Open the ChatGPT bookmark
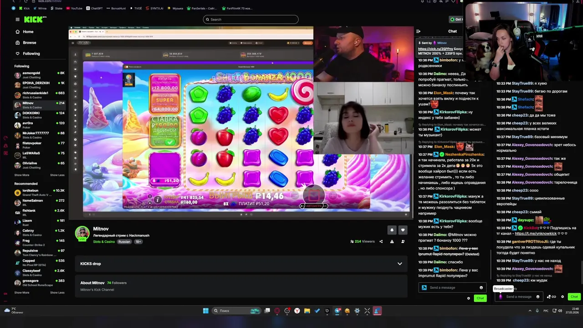Screen dimensions: 583x328 coord(94,8)
